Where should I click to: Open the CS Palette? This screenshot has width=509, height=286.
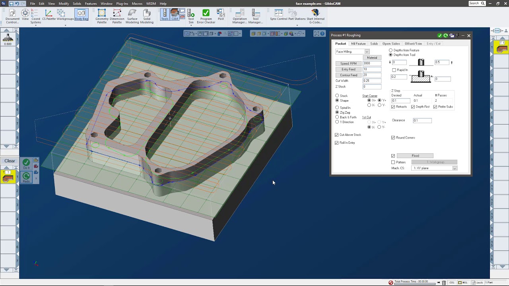49,15
